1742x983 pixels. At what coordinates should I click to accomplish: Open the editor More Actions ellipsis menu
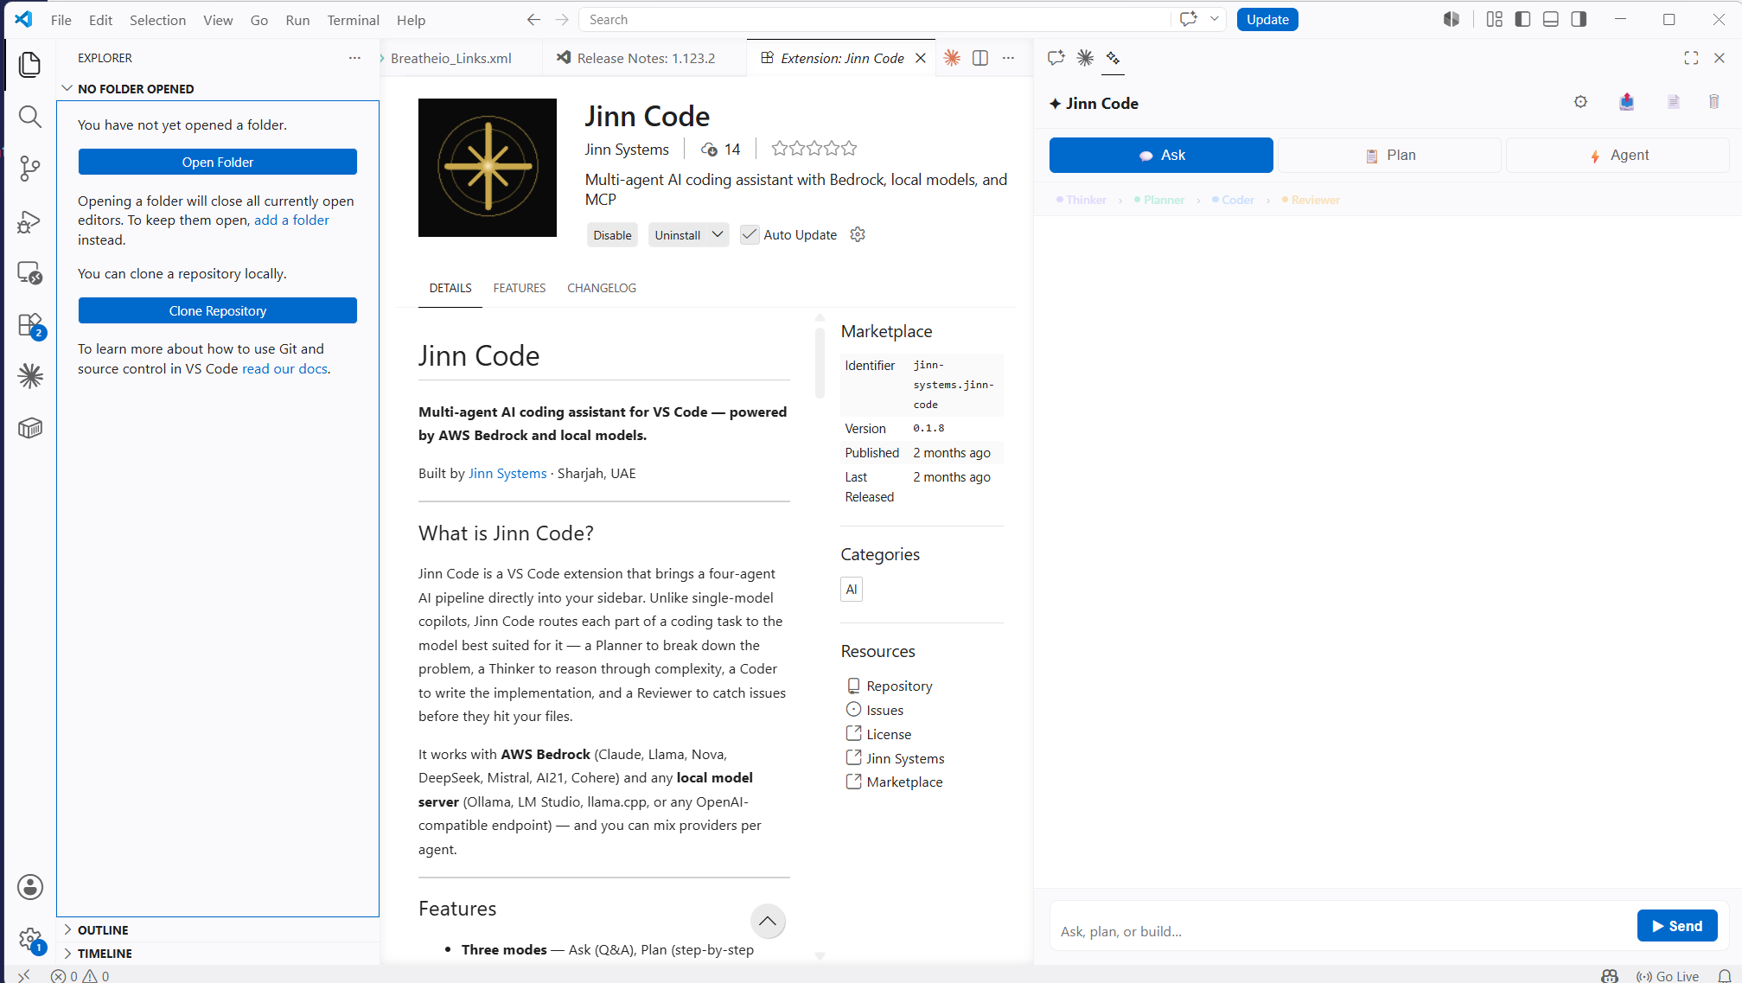[x=1008, y=58]
